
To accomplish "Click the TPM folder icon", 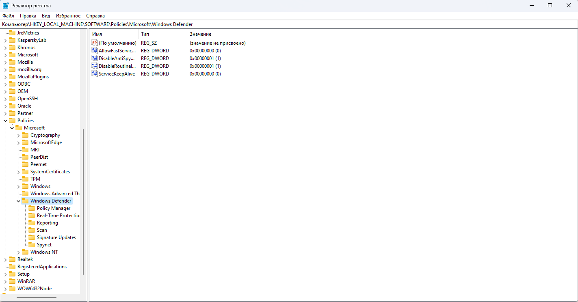I will click(x=25, y=179).
